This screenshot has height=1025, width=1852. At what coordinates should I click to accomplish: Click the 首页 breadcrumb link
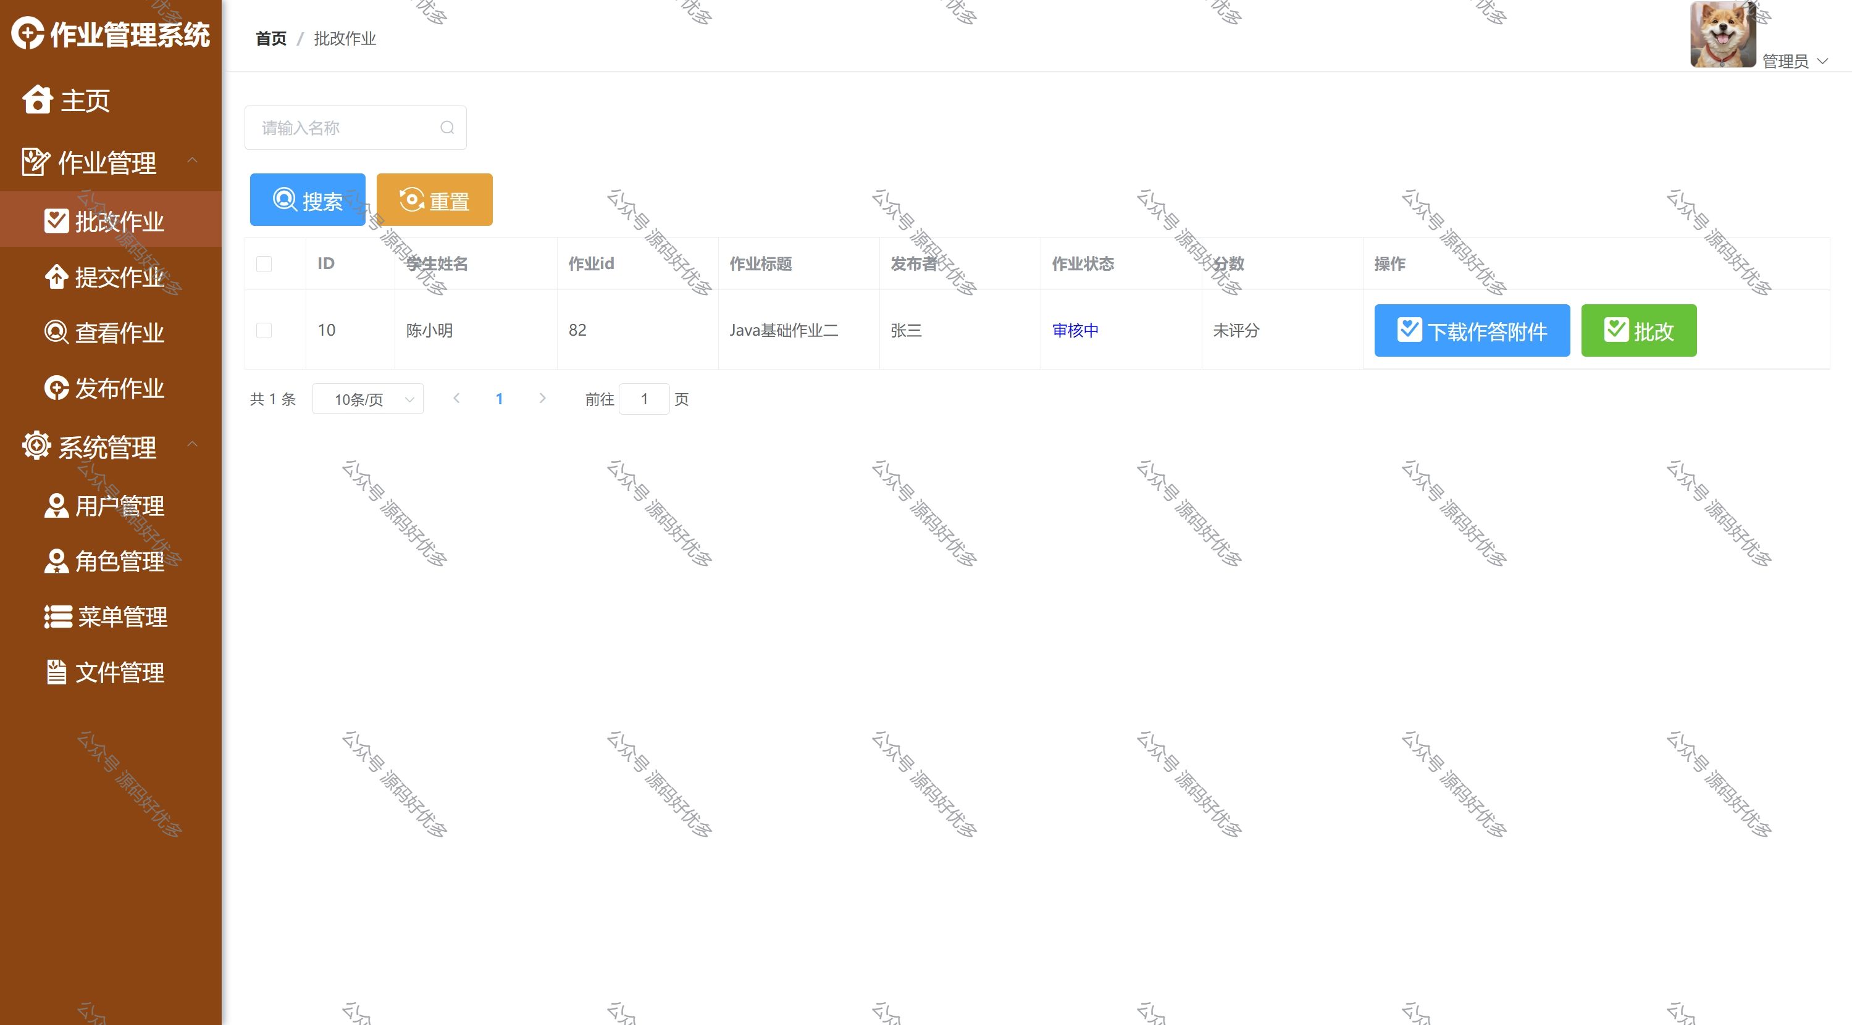point(271,38)
